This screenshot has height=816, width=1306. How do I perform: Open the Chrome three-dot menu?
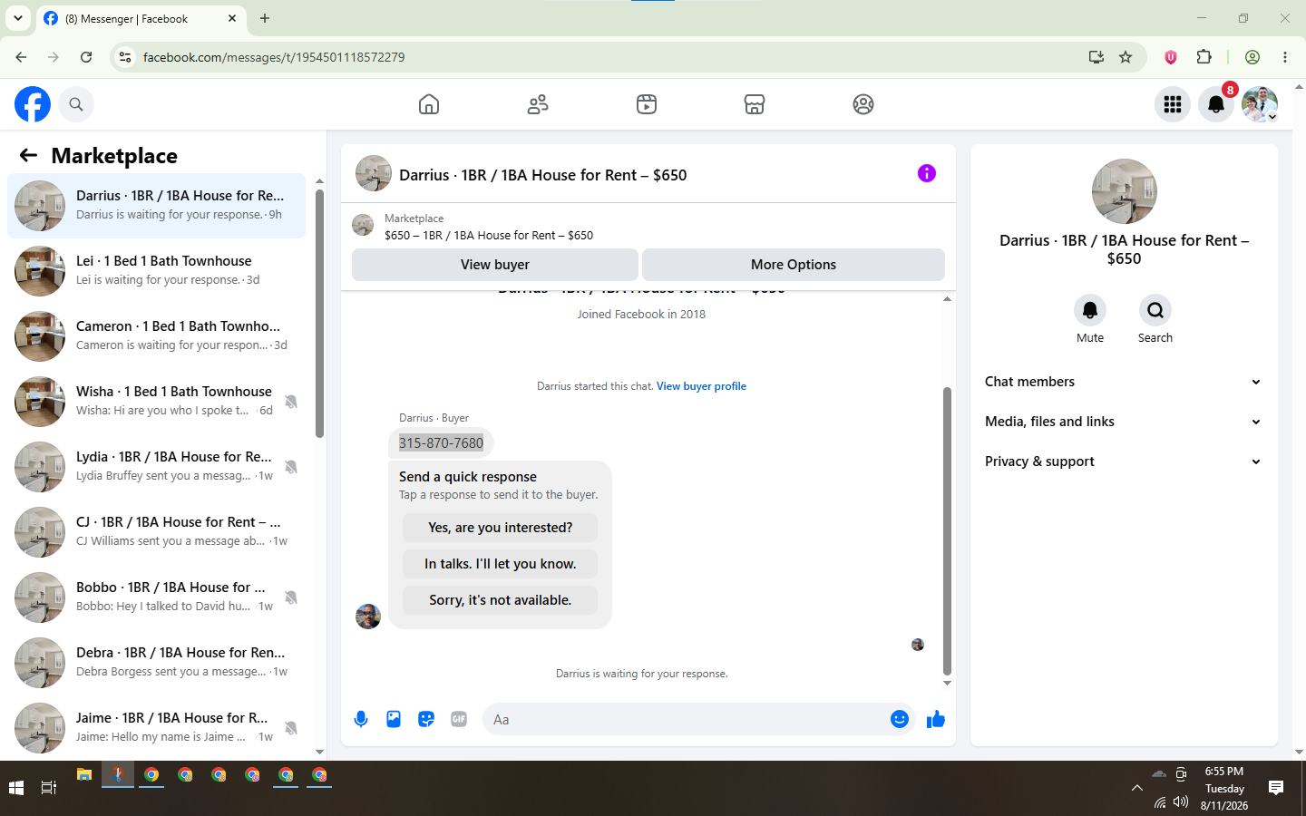tap(1285, 57)
